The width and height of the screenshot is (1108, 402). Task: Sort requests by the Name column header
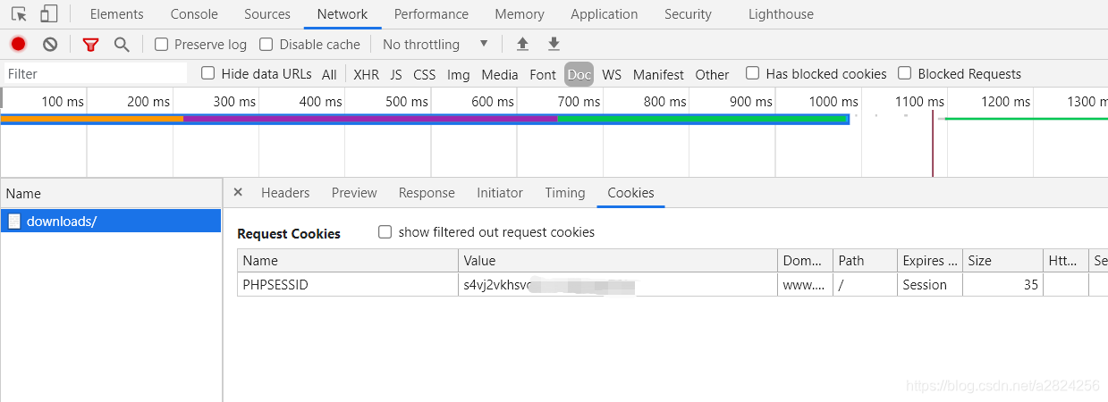111,193
